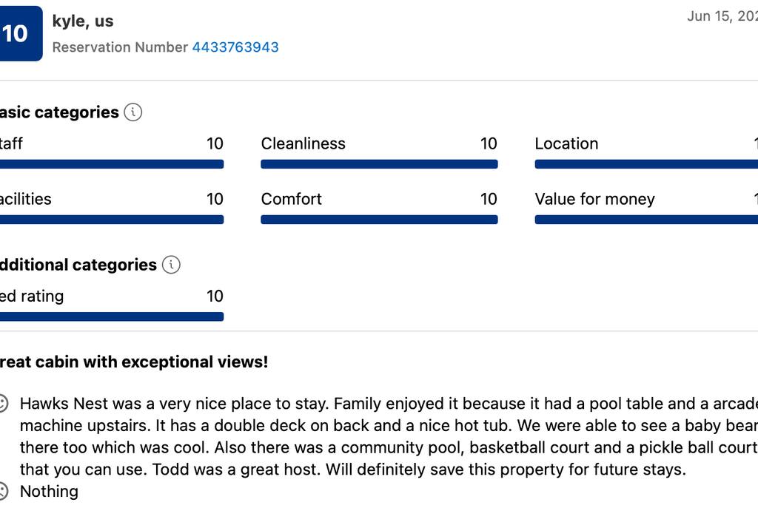Click the Comfort category label
Viewport: 758px width, 505px height.
(x=292, y=199)
